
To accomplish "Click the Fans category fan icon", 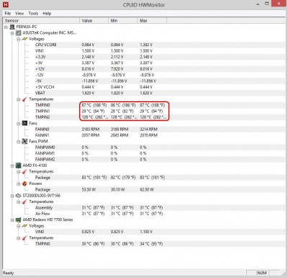I will pos(24,123).
